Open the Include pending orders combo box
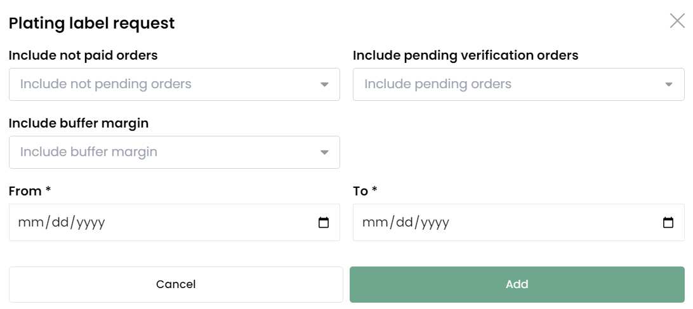 click(x=518, y=84)
